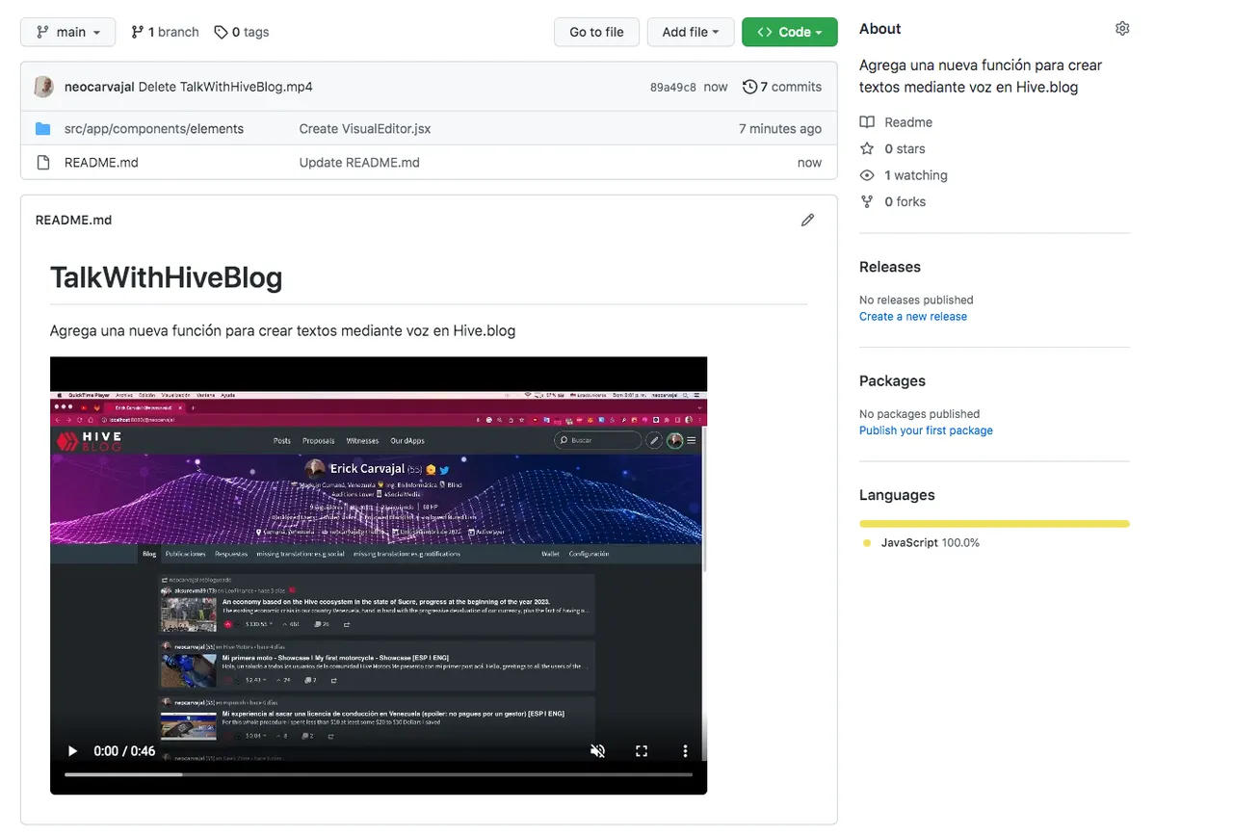Open the Add file dropdown
Viewport: 1233px width, 835px height.
click(691, 32)
